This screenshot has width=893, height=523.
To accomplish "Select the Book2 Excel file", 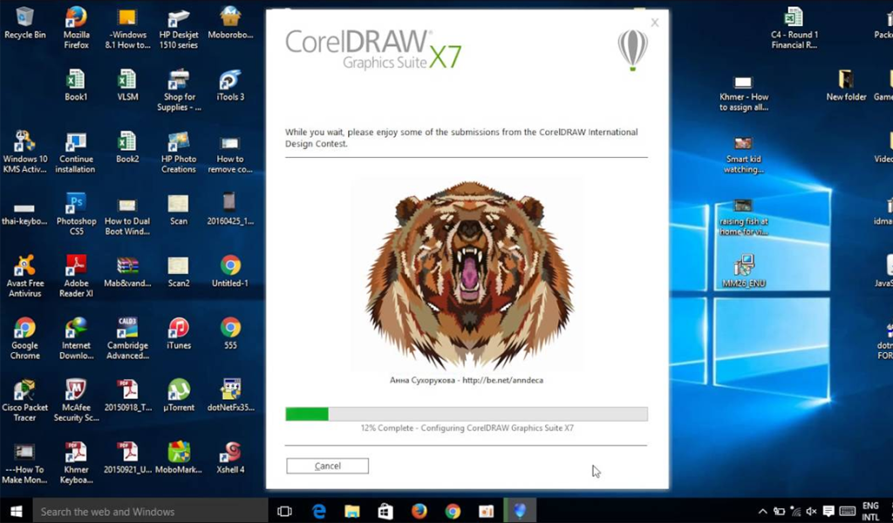I will 127,147.
